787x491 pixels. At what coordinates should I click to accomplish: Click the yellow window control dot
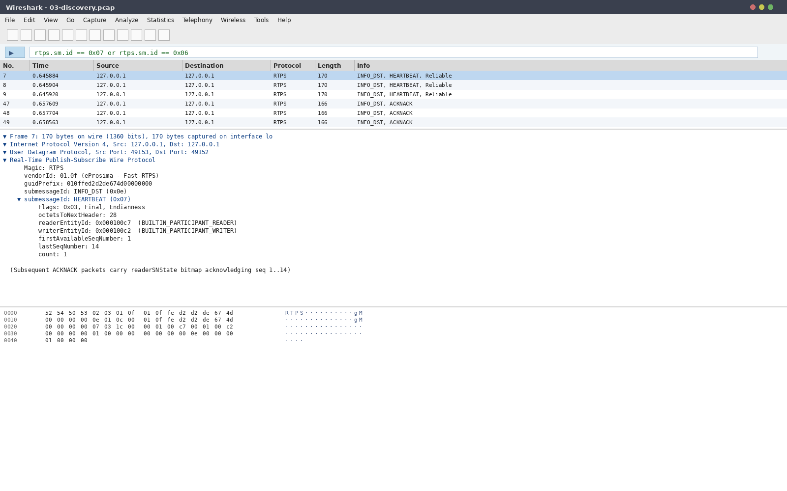(x=761, y=7)
